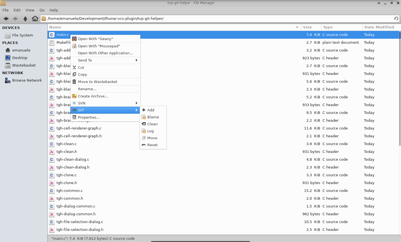Click the GIT icon in context menu

point(74,110)
